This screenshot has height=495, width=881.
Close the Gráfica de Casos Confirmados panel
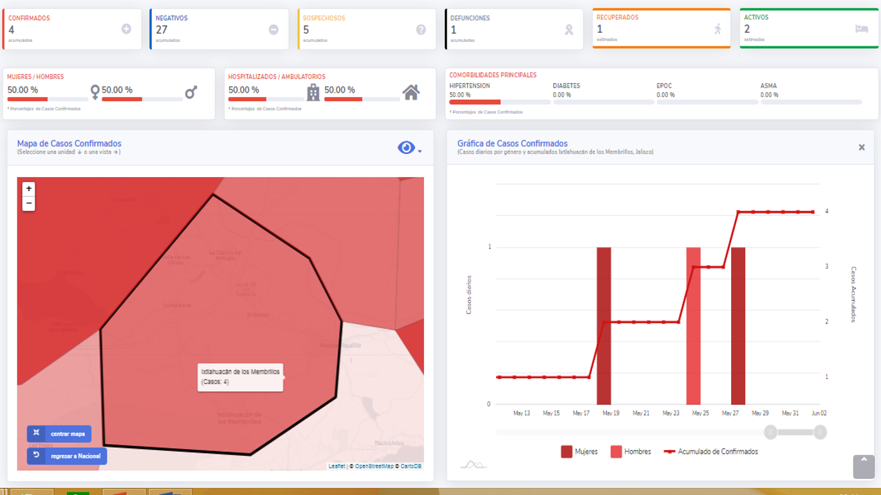tap(862, 147)
